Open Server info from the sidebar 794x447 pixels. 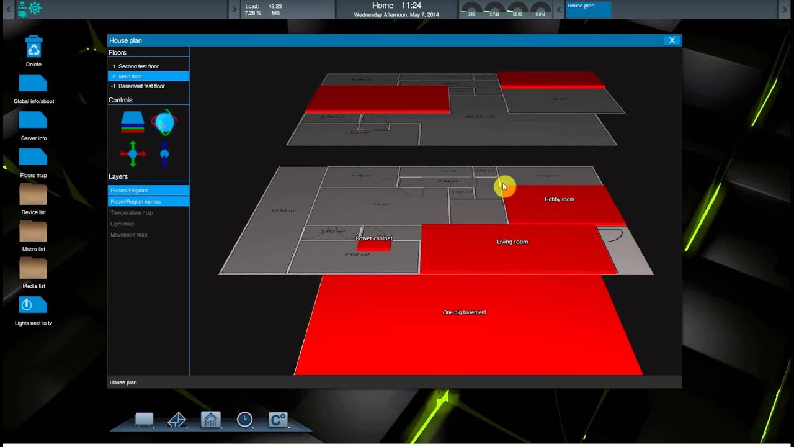(33, 122)
